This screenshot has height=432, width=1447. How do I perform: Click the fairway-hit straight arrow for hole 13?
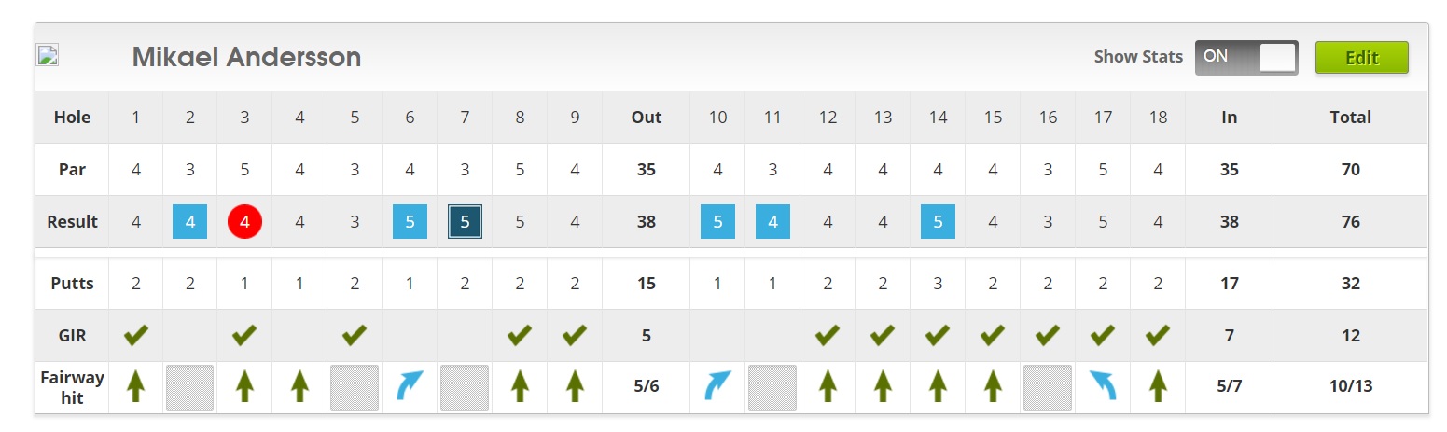(883, 386)
